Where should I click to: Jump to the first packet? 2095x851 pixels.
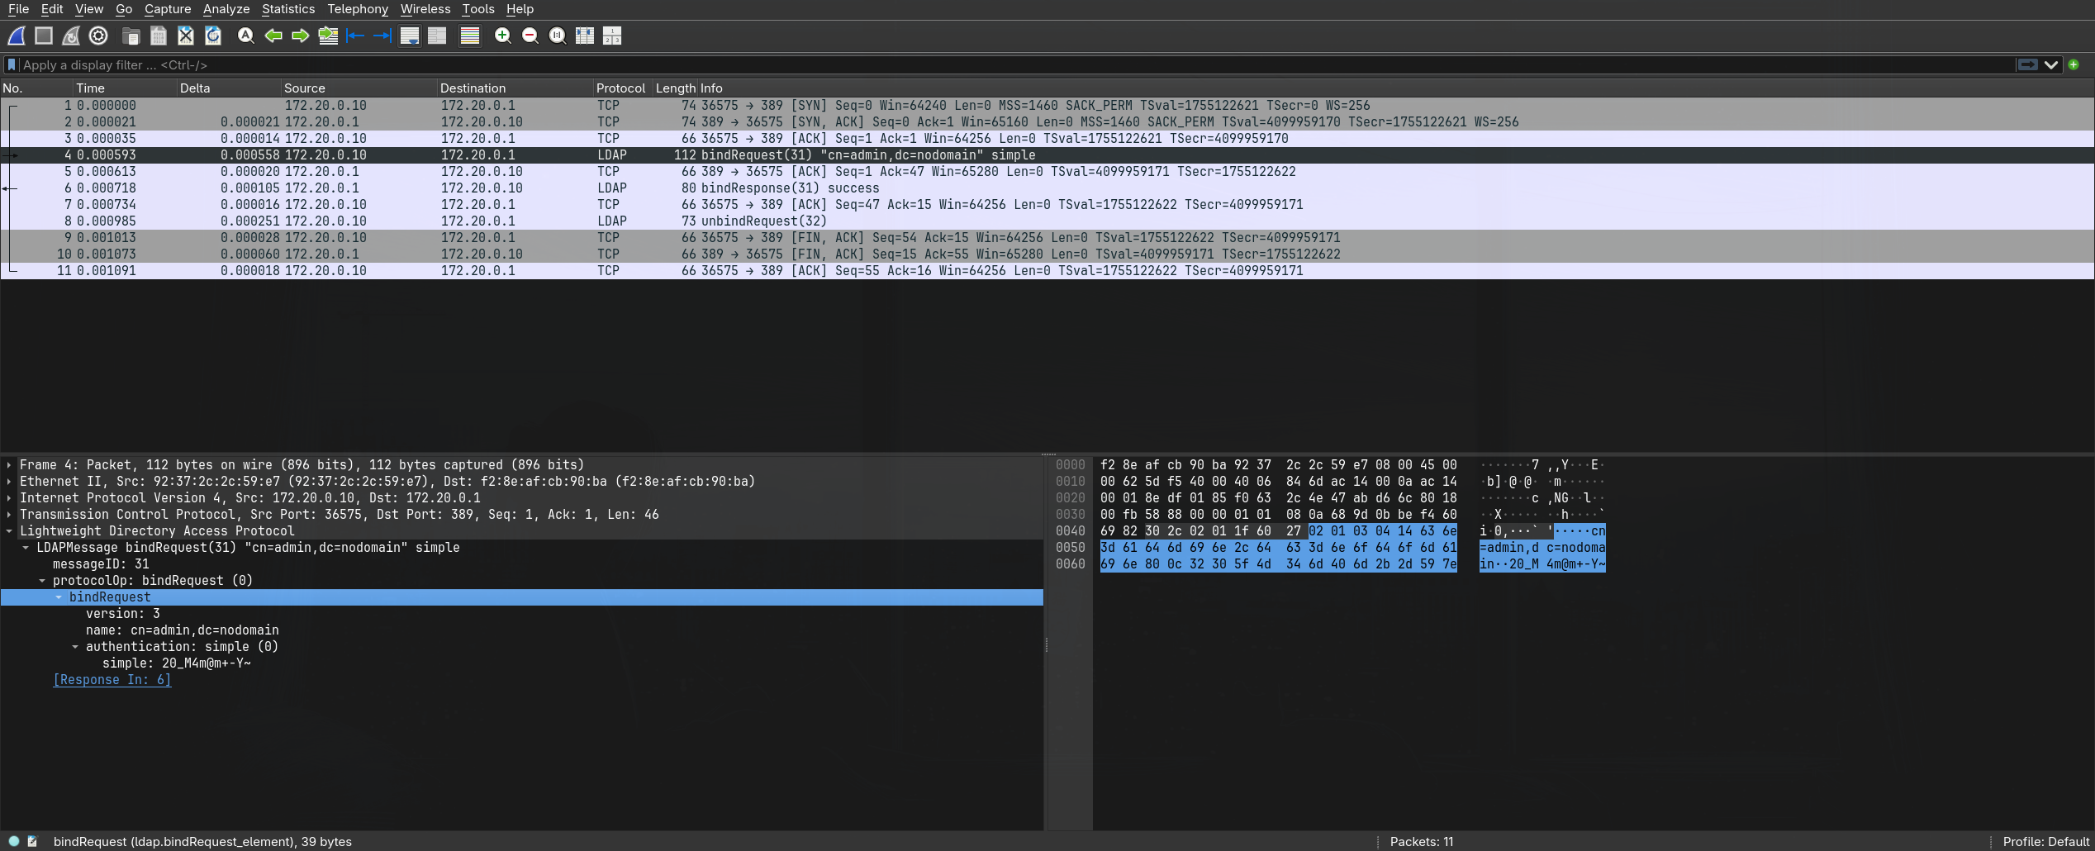[355, 36]
